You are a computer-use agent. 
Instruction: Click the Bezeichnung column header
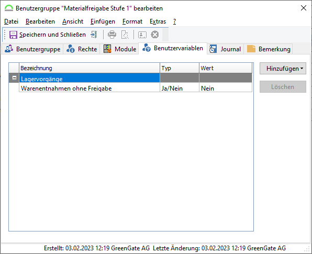point(90,68)
